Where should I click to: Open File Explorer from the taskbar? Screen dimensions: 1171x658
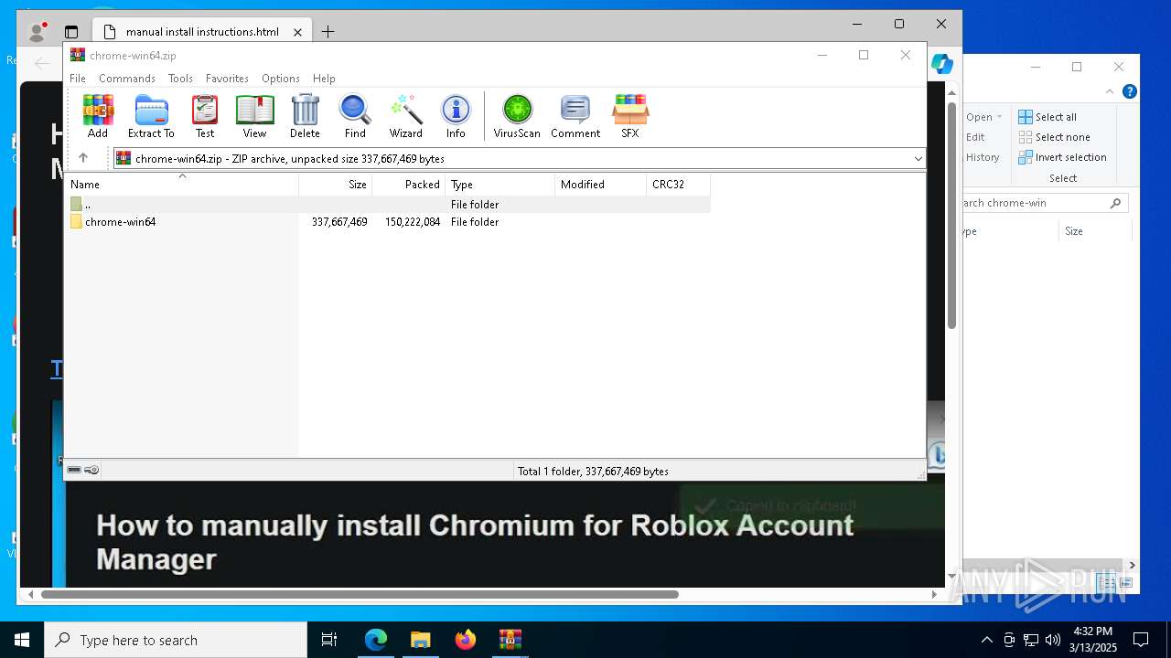[x=421, y=640]
